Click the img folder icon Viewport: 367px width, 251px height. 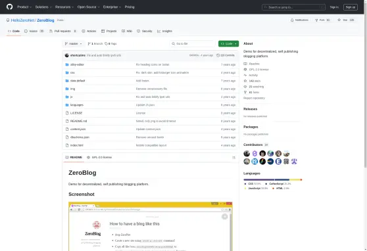(x=67, y=89)
